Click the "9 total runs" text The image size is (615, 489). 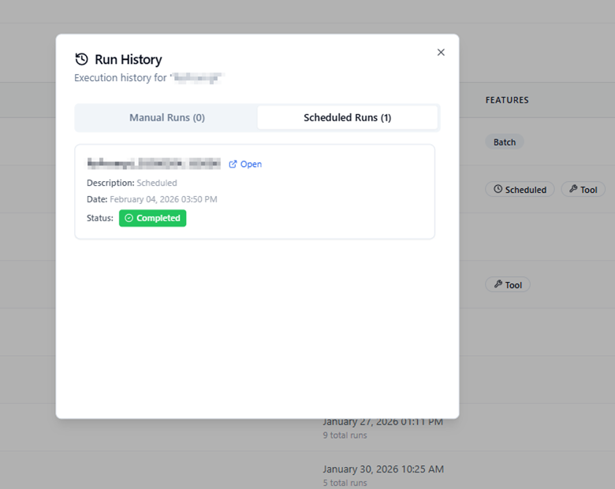click(345, 435)
